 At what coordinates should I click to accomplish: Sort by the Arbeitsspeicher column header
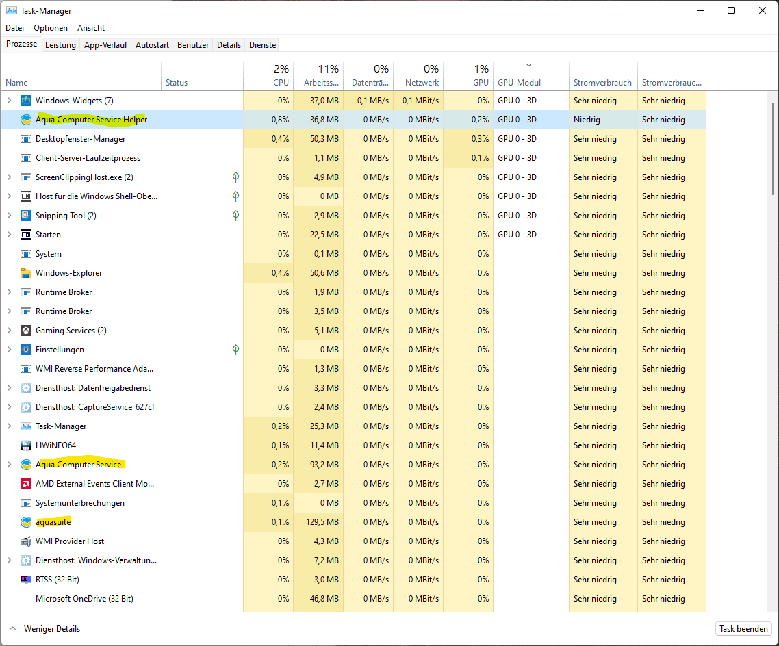point(318,76)
